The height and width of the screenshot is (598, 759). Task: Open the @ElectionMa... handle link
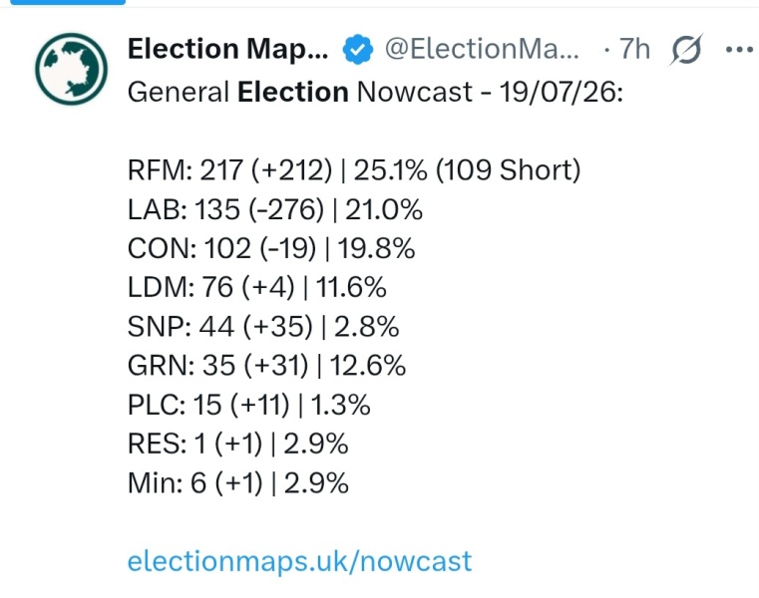click(482, 50)
